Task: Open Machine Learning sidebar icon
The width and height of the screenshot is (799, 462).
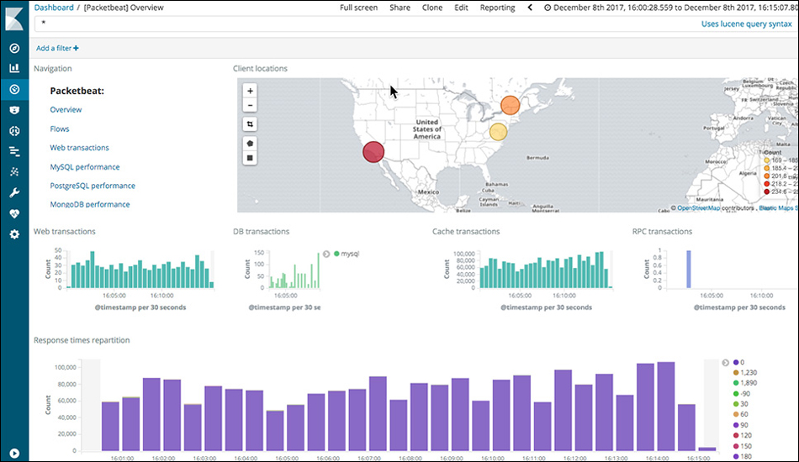Action: coord(14,131)
